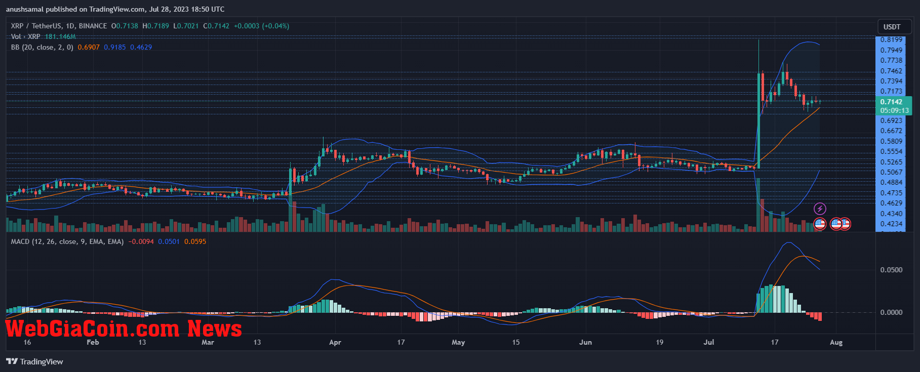Click the 0.0000 MACD axis label

tap(891, 312)
